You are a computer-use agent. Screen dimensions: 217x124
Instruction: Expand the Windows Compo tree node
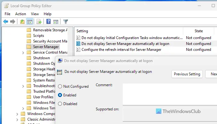coord(17,114)
